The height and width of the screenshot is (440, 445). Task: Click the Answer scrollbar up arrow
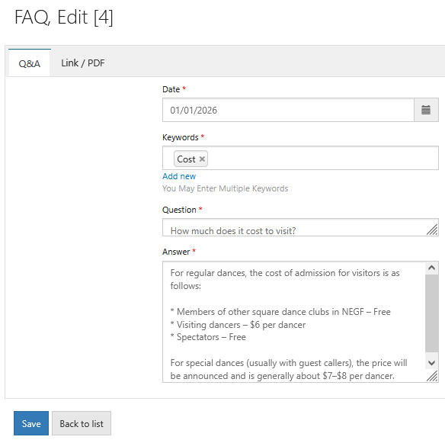[431, 268]
